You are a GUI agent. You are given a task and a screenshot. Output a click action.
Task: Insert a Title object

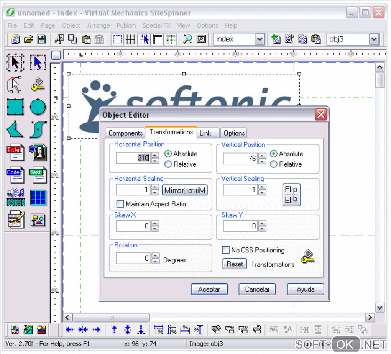[x=15, y=152]
